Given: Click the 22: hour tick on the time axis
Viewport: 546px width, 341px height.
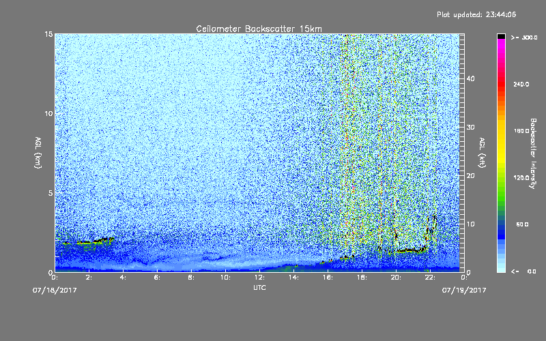Looking at the screenshot, I should [x=430, y=278].
